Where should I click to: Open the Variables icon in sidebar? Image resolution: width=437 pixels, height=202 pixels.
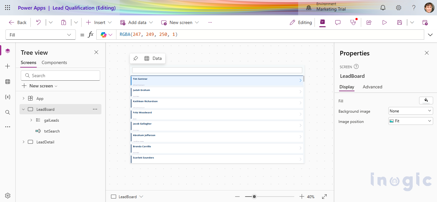point(8,97)
